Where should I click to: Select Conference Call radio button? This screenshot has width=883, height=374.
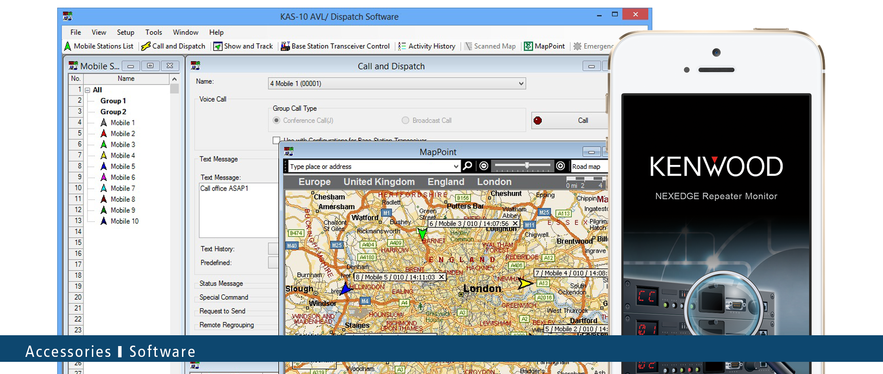(x=277, y=120)
